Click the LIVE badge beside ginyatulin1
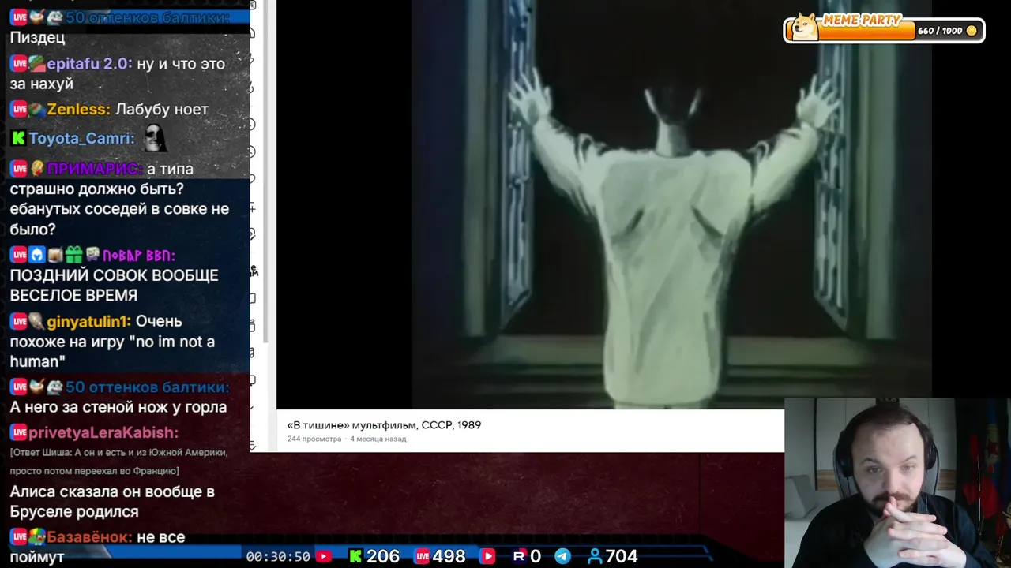 18,322
